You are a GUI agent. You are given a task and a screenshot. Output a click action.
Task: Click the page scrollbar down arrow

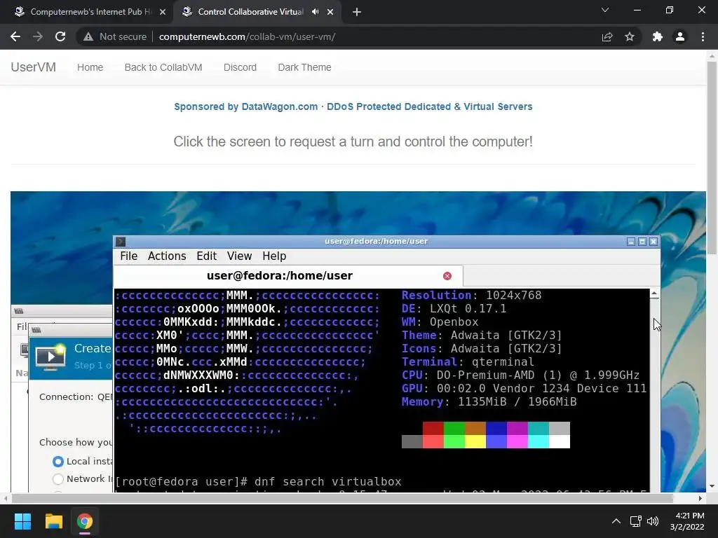pyautogui.click(x=712, y=486)
